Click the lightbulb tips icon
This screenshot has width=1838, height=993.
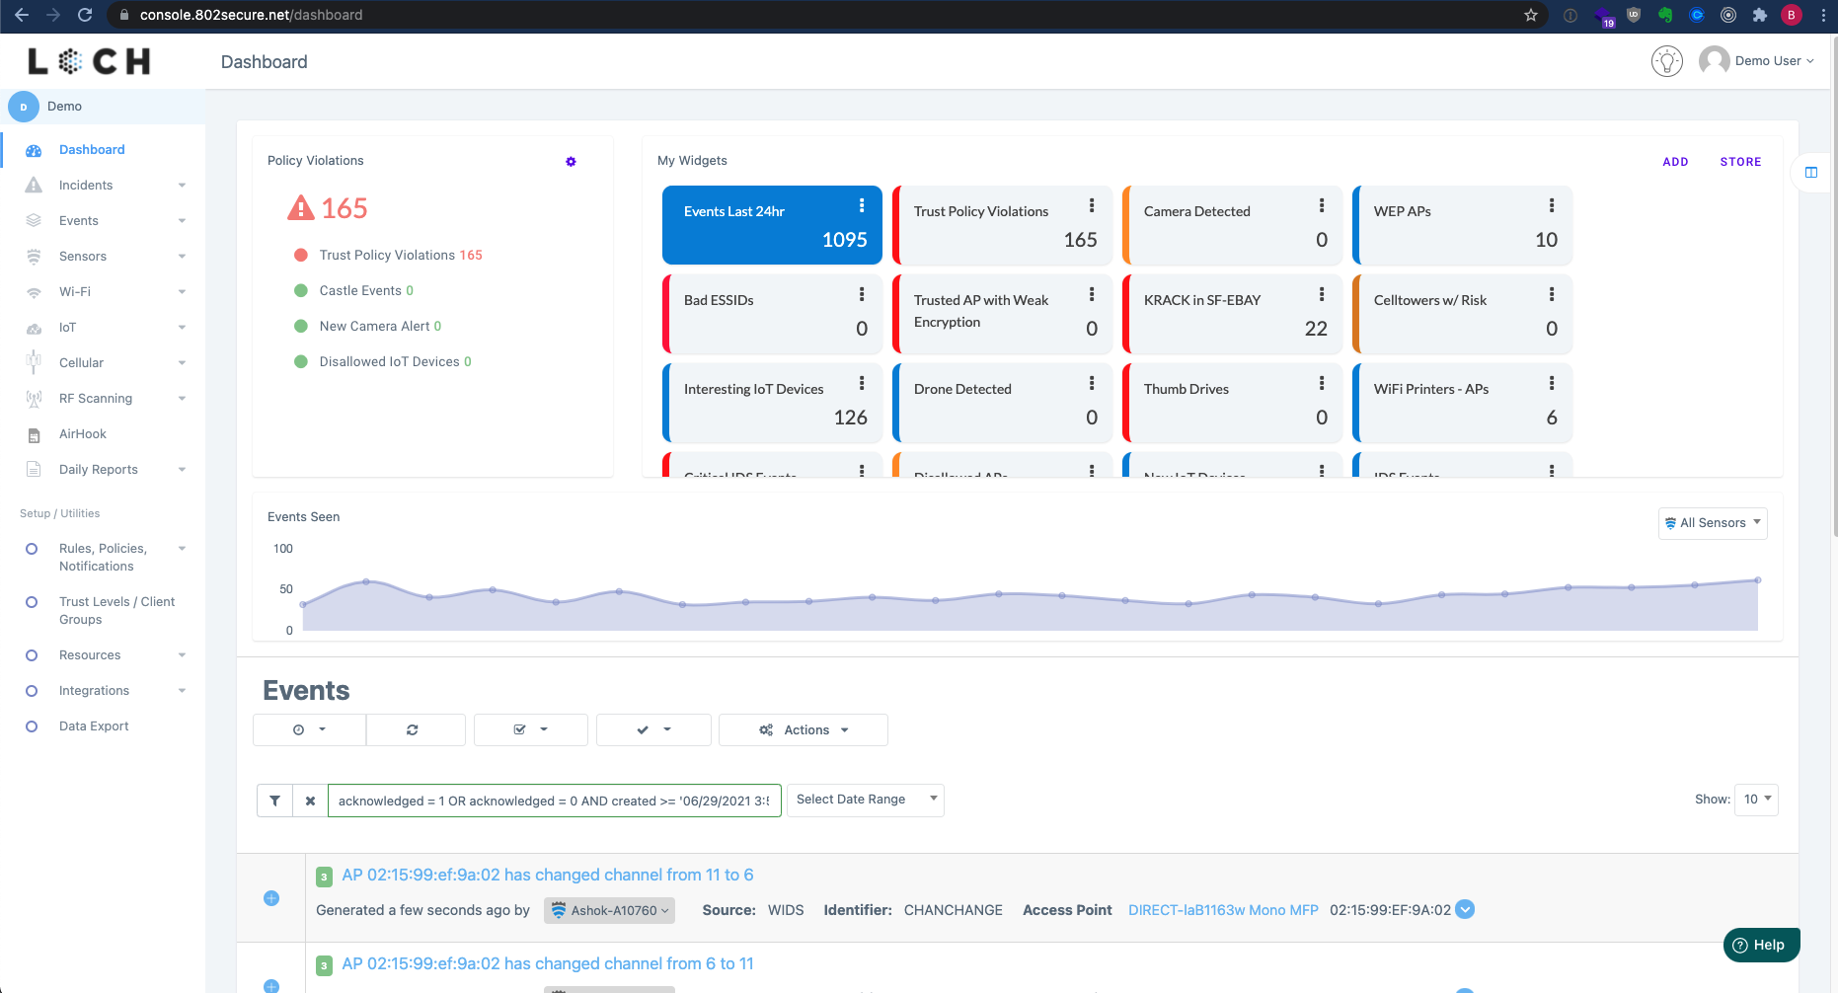(1667, 61)
